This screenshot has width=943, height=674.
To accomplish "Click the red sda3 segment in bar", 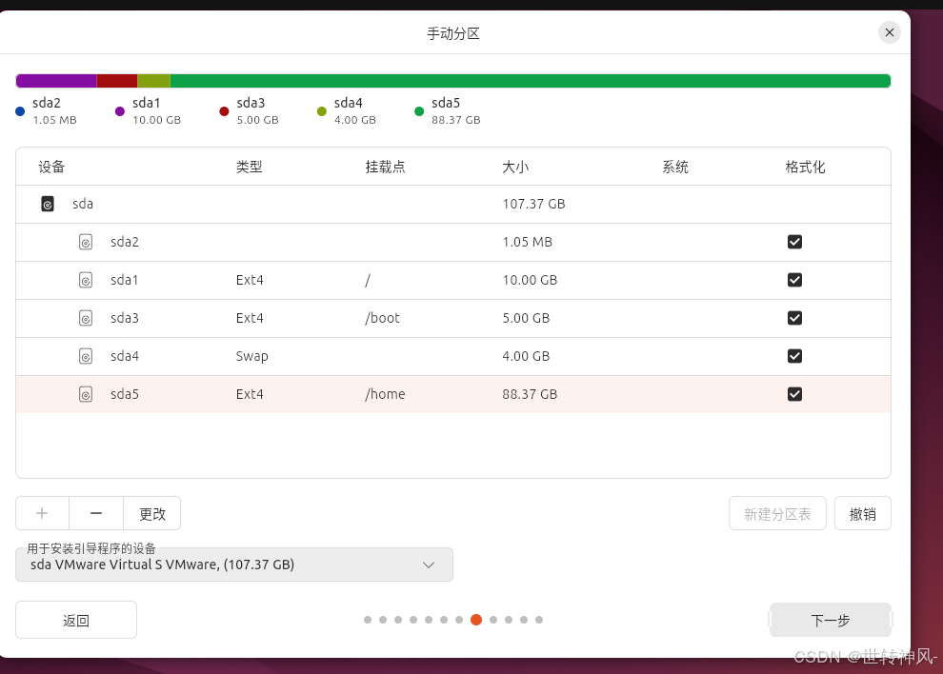I will point(117,81).
